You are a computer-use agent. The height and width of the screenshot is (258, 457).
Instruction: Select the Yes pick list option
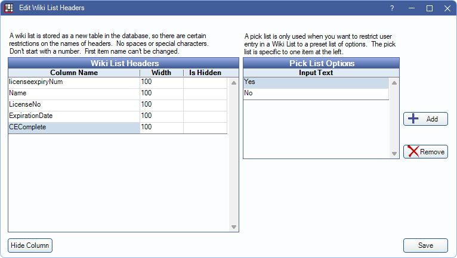point(316,82)
